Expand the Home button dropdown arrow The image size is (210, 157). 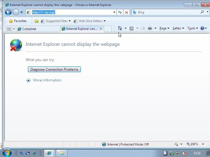[x=125, y=28]
